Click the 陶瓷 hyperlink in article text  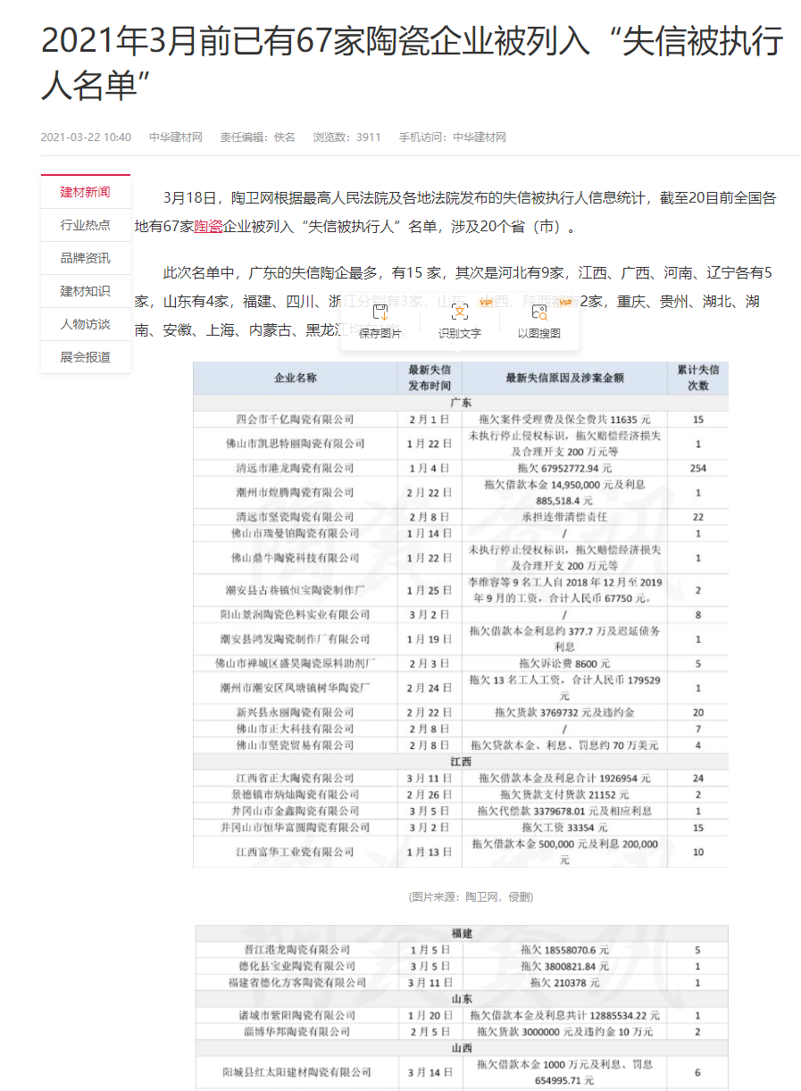click(x=208, y=227)
